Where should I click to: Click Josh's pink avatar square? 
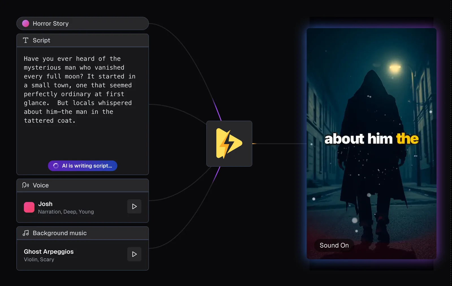[x=29, y=207]
